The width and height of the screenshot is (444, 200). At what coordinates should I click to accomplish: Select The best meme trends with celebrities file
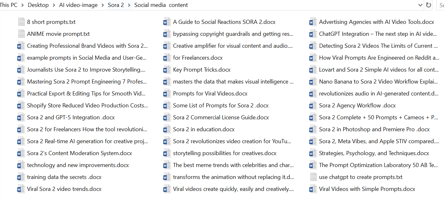[233, 165]
